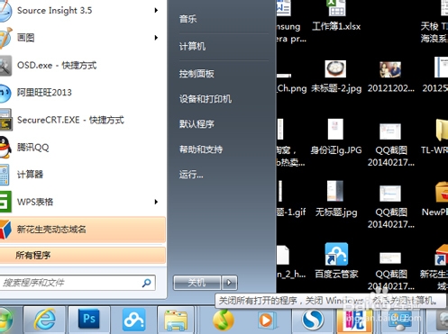Viewport: 448px width, 334px height.
Task: Open 控制面板 control panel
Action: click(x=197, y=74)
